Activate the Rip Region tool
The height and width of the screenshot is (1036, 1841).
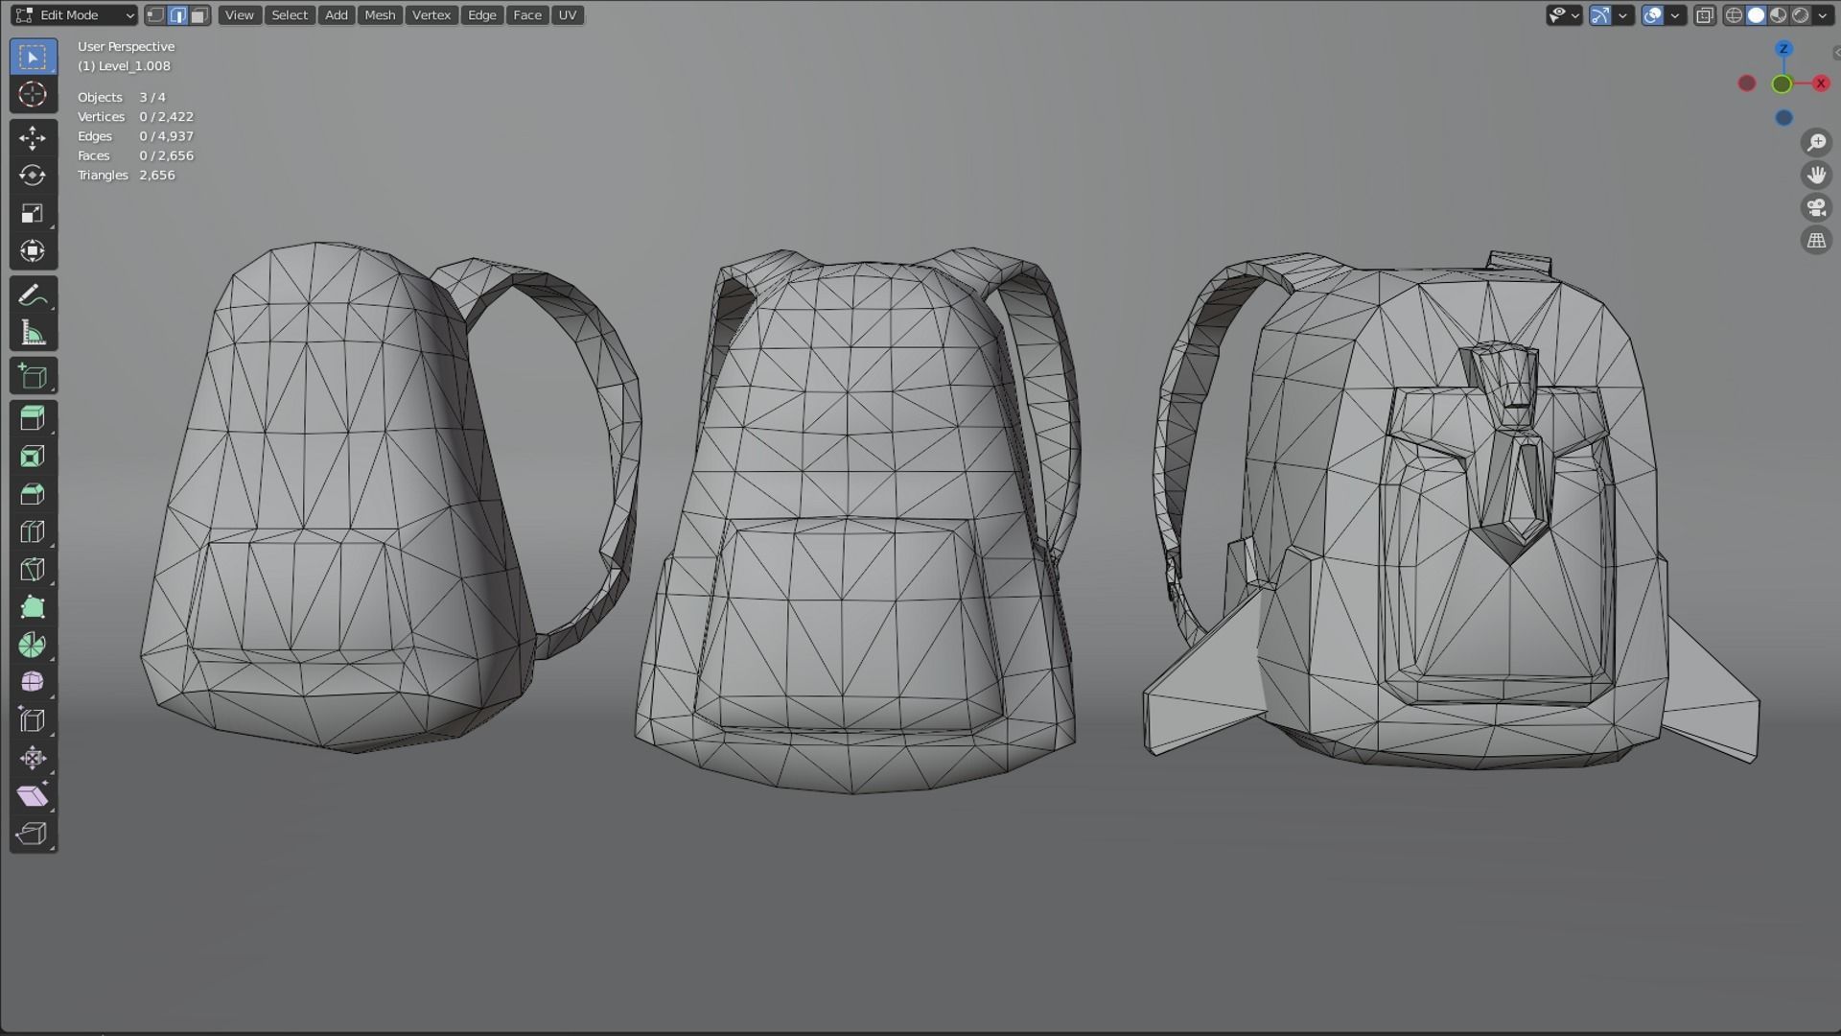33,833
